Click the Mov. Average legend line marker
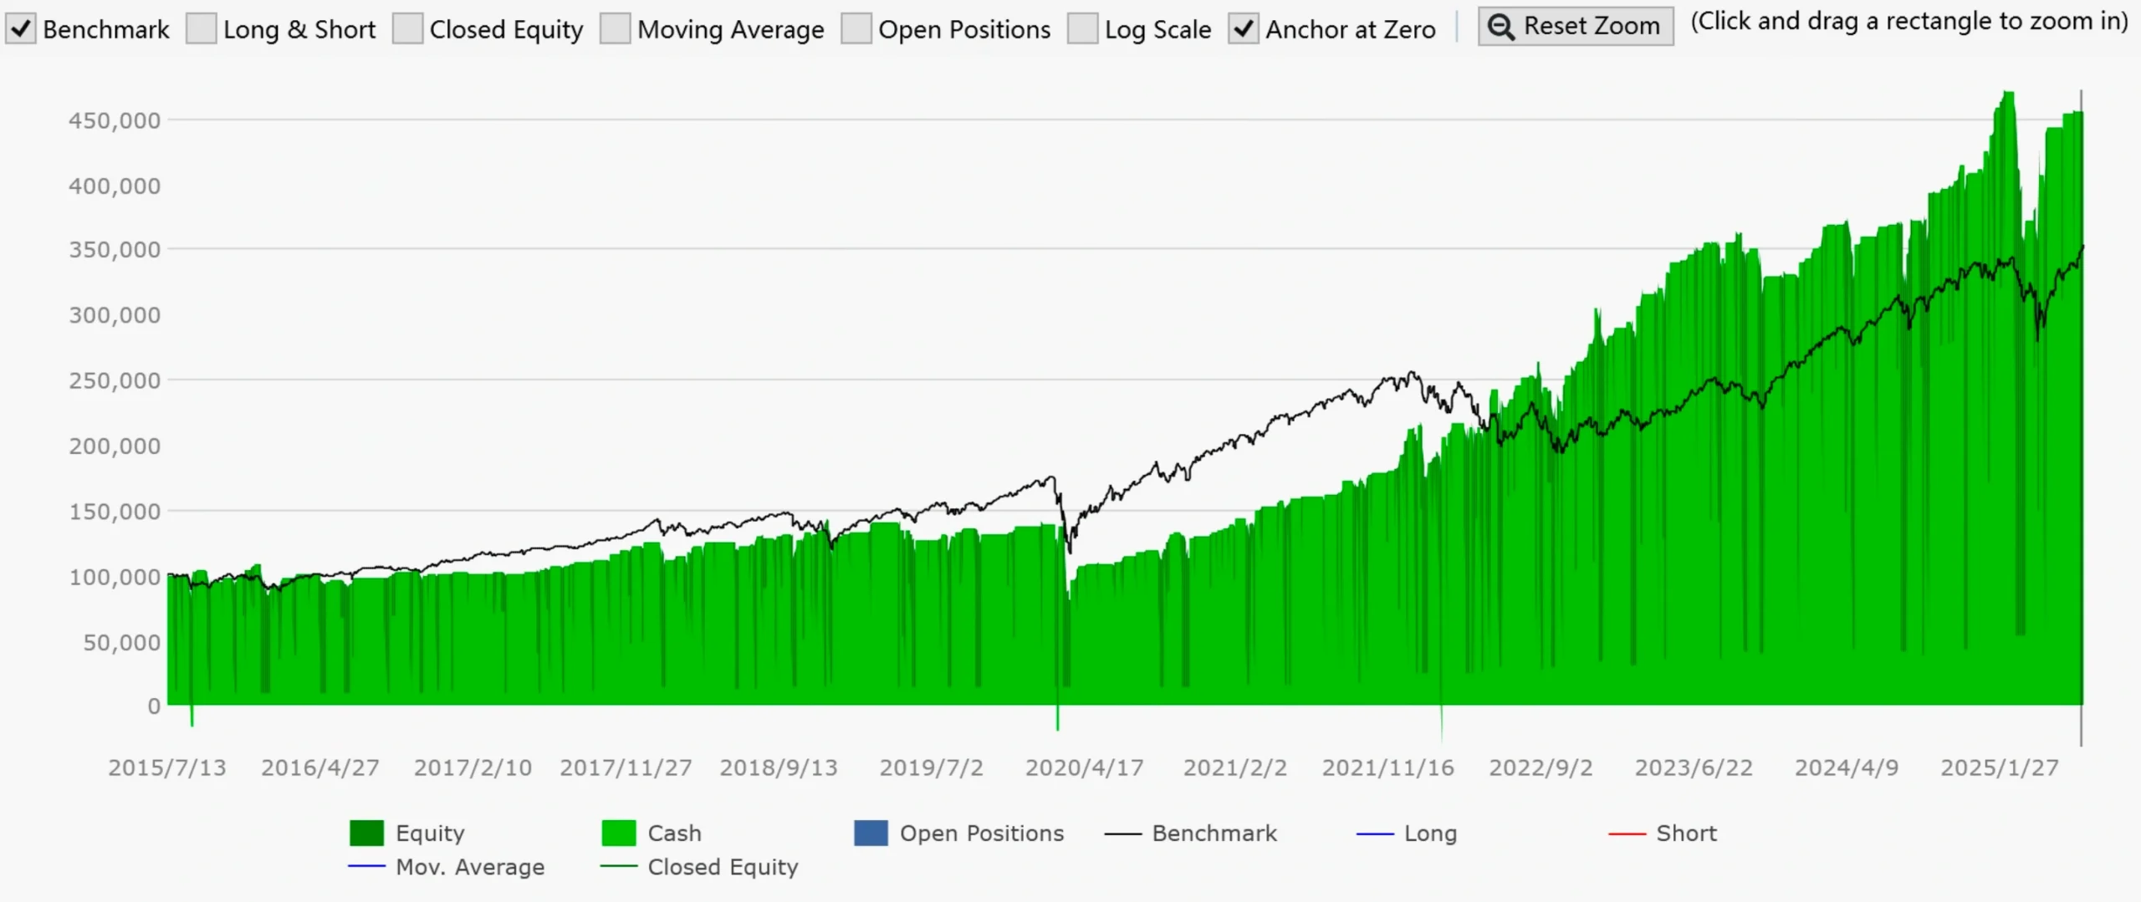 pos(366,867)
